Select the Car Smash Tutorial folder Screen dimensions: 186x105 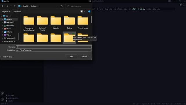click(x=42, y=24)
